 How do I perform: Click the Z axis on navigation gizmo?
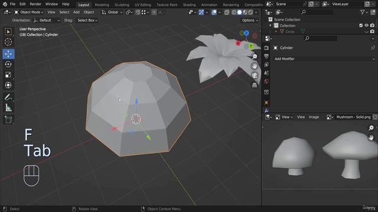(x=246, y=33)
